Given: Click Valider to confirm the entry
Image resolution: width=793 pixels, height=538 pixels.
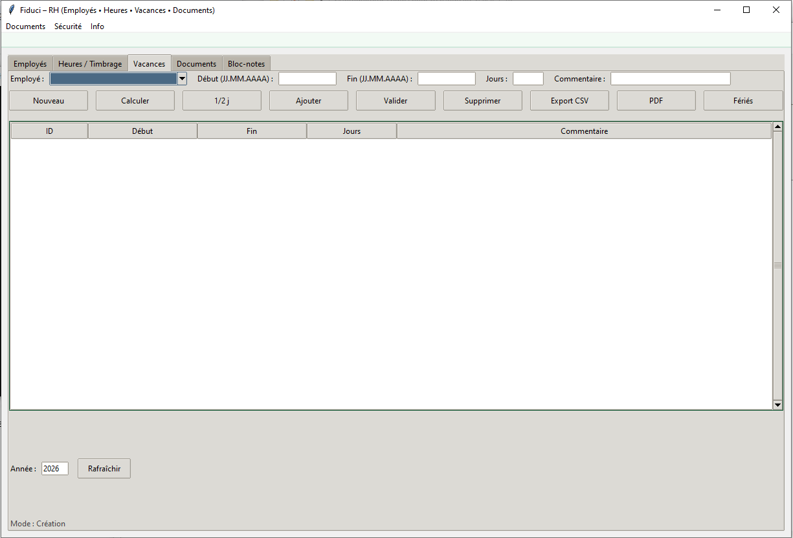Looking at the screenshot, I should click(396, 100).
